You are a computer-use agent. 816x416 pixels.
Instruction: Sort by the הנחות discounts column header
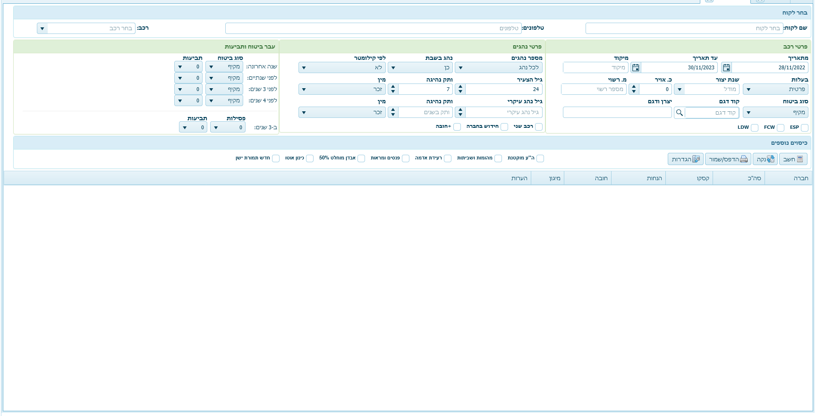(638, 178)
